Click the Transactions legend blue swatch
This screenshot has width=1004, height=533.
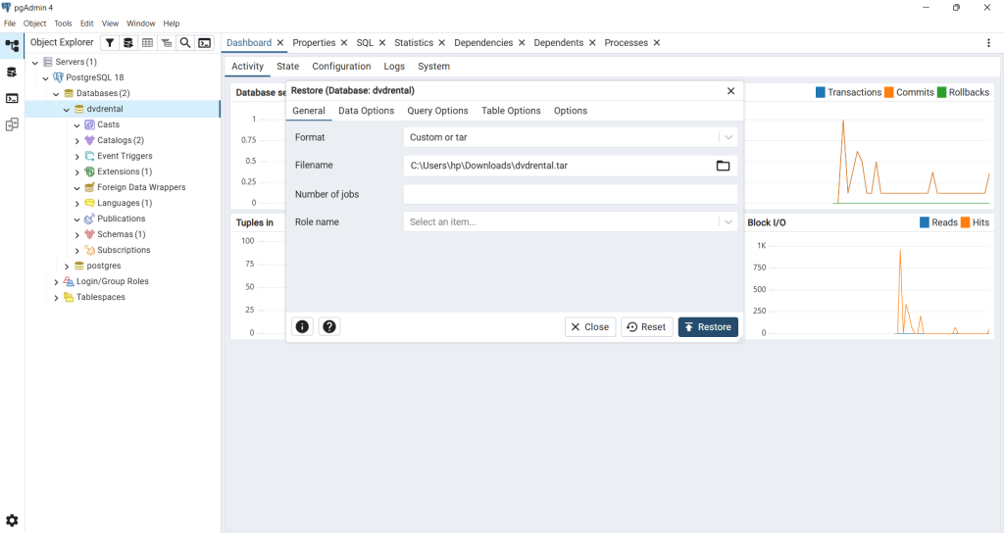pyautogui.click(x=821, y=92)
